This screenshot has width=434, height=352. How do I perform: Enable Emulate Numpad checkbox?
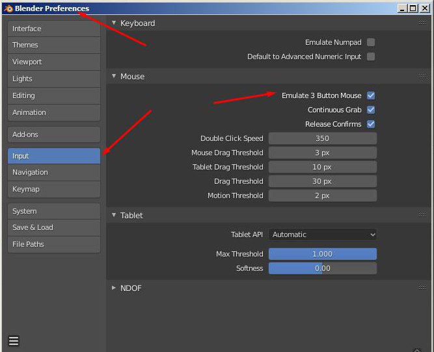click(x=371, y=42)
